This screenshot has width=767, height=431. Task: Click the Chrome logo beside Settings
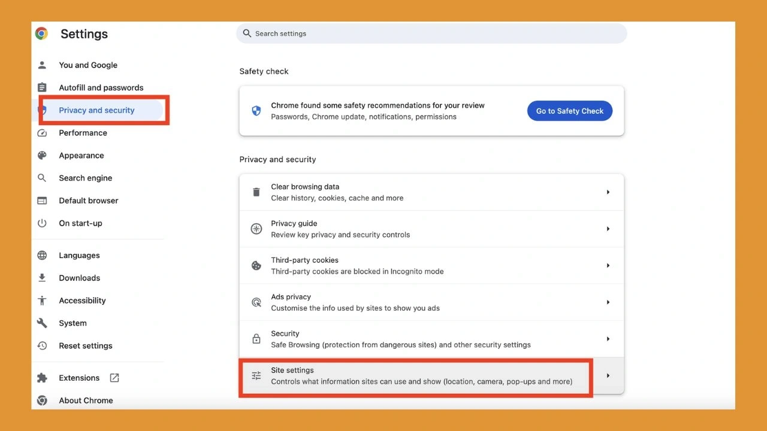41,34
